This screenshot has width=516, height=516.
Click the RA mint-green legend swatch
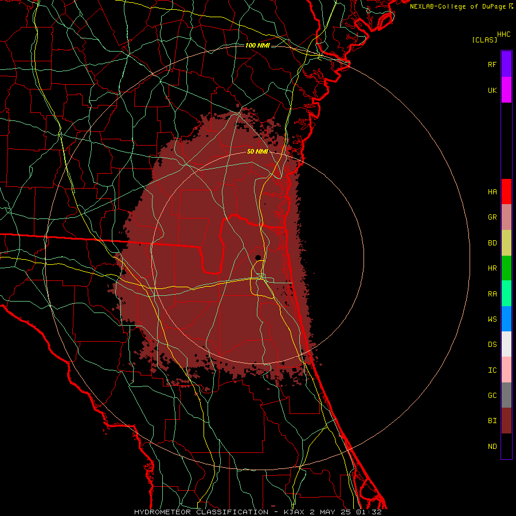tap(506, 294)
